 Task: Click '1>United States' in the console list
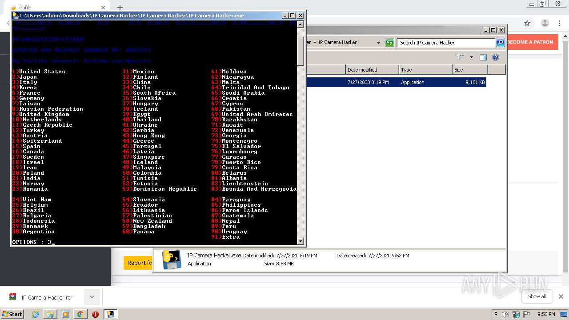tap(39, 72)
